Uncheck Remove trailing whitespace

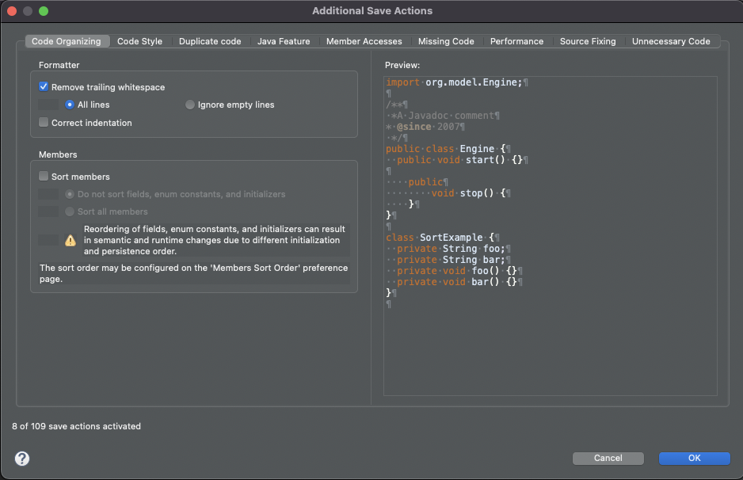coord(44,86)
